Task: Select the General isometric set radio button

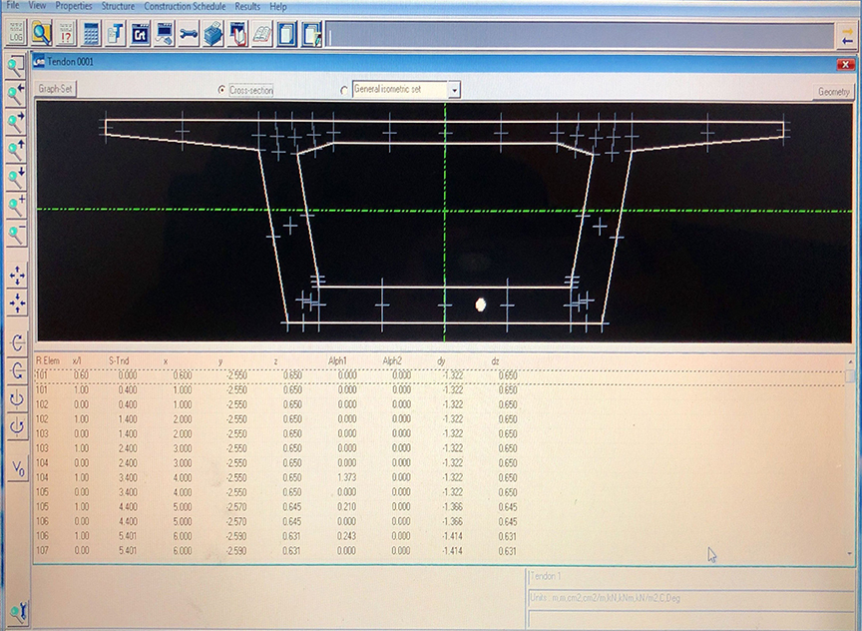Action: pos(345,90)
